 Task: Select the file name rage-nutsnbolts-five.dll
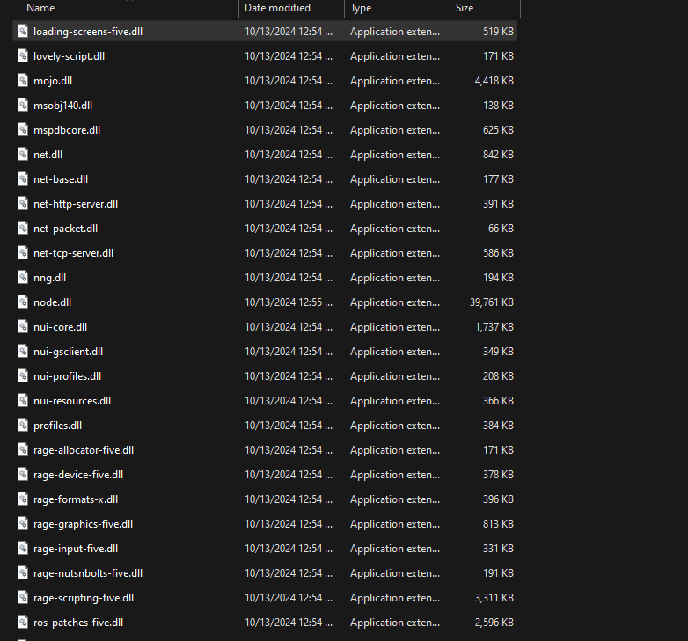click(x=88, y=573)
